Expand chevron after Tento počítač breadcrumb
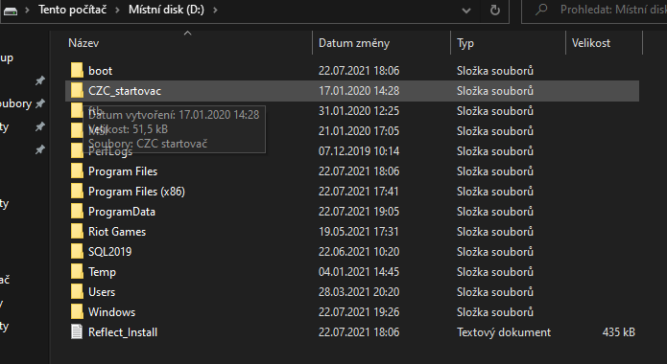 point(117,10)
